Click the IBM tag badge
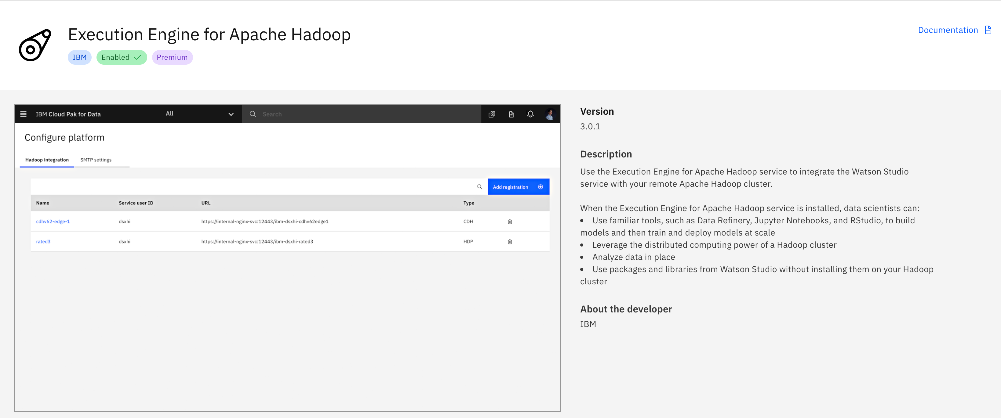Screen dimensions: 1001x418 tap(80, 57)
